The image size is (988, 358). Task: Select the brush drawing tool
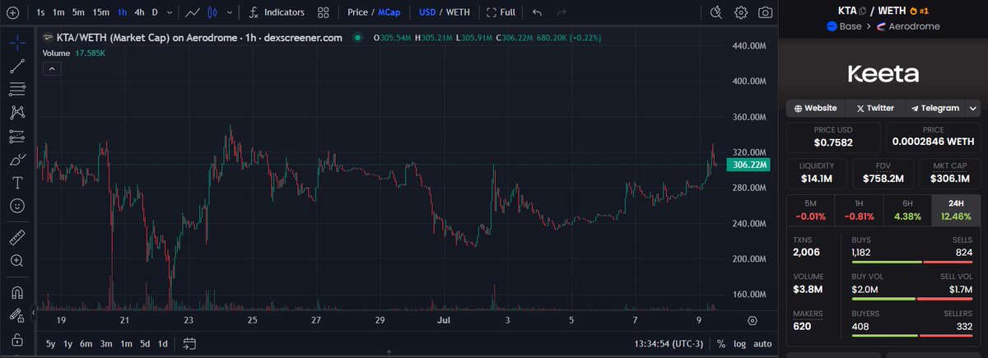[17, 159]
